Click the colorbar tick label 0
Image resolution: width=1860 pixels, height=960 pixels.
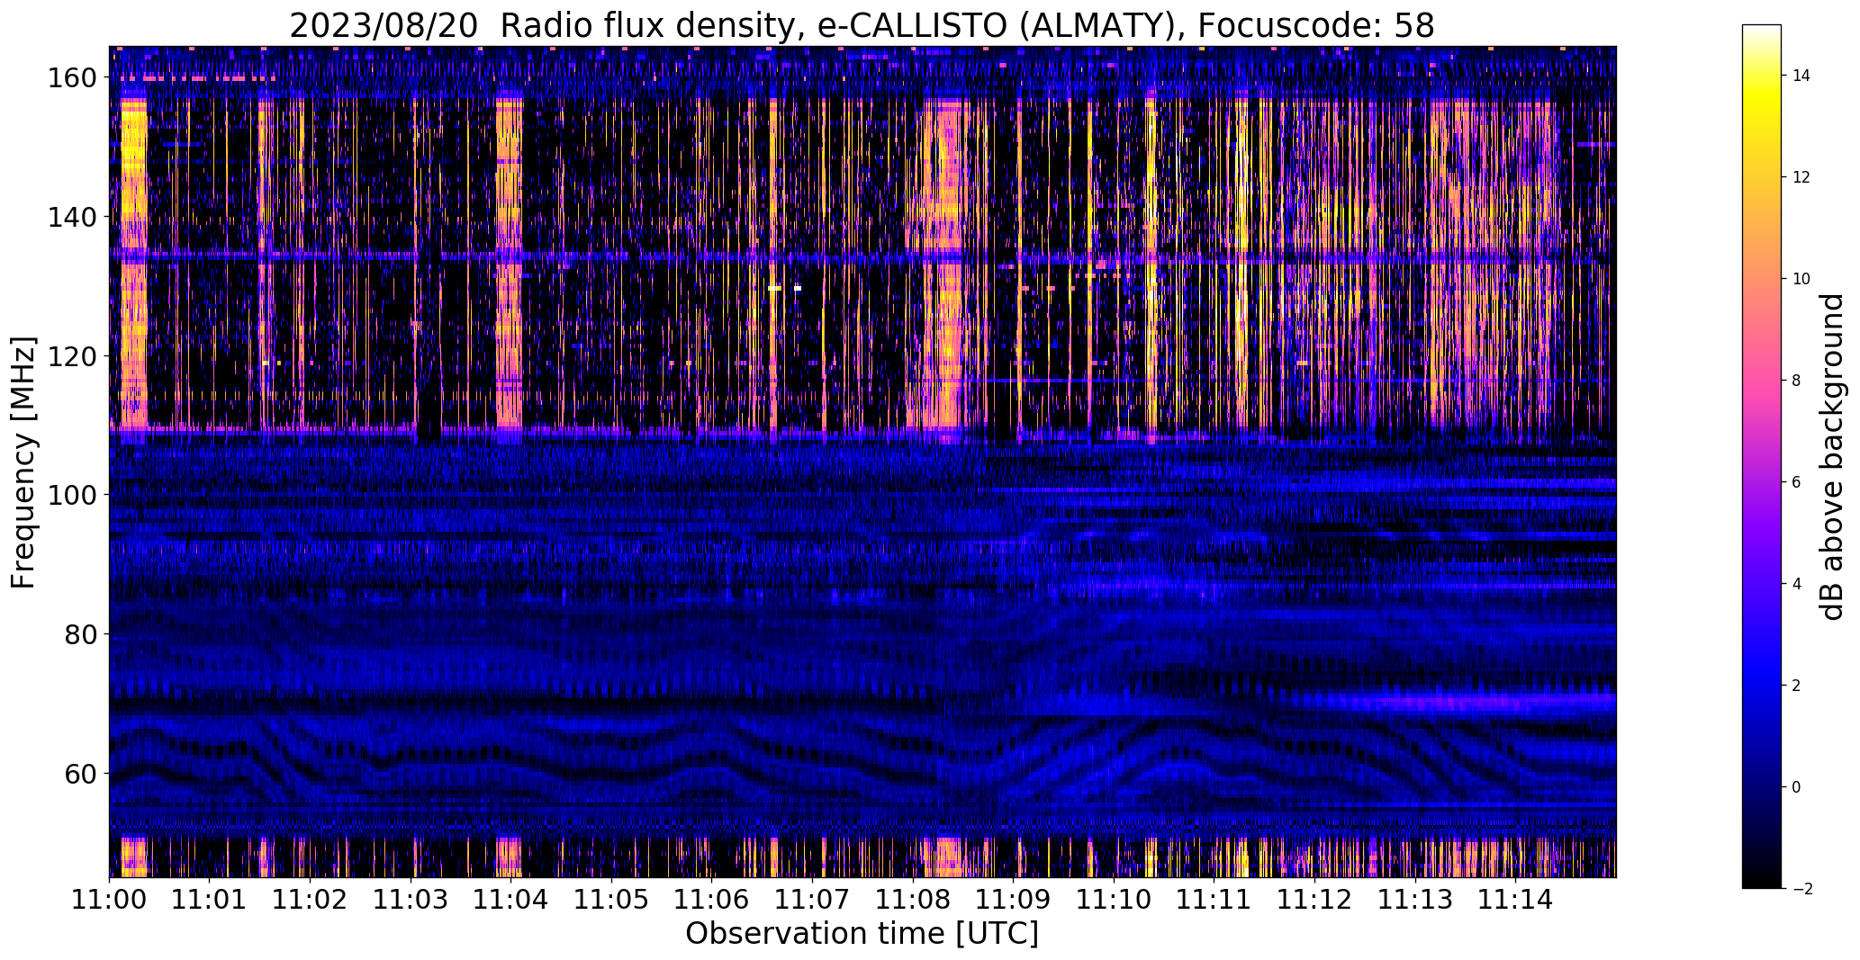pos(1797,787)
